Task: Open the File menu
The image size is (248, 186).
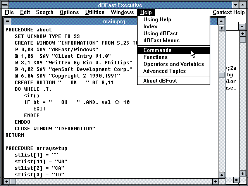Action: point(9,12)
